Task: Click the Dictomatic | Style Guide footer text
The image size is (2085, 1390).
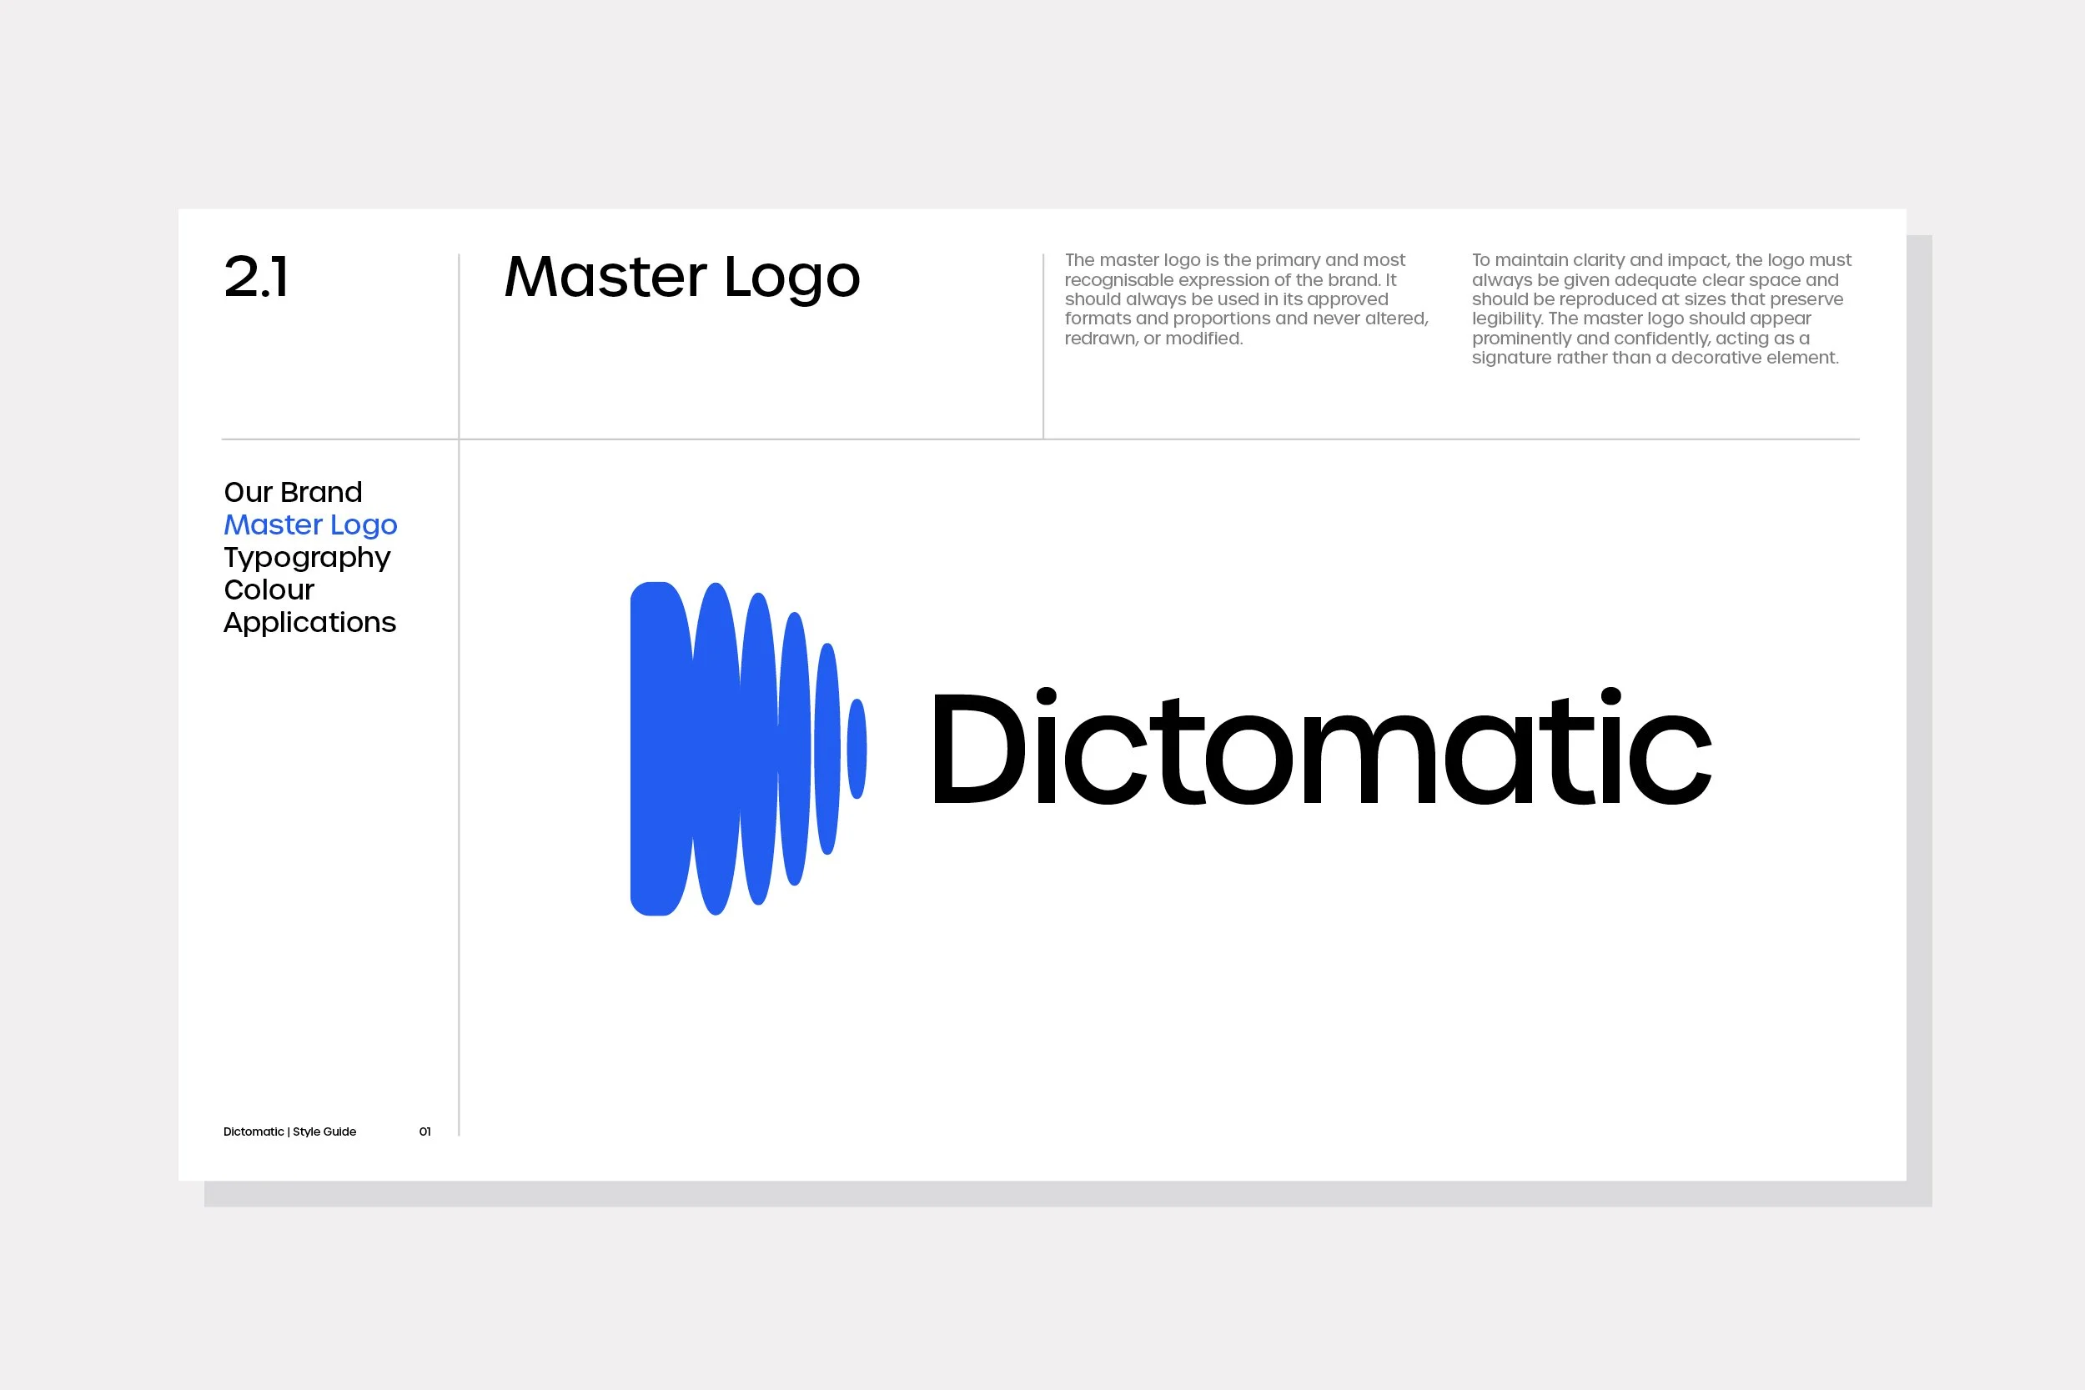Action: click(289, 1132)
